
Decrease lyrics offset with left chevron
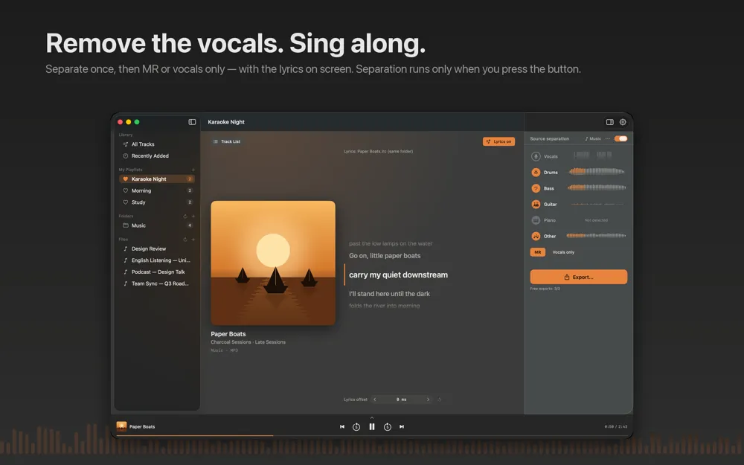click(375, 400)
